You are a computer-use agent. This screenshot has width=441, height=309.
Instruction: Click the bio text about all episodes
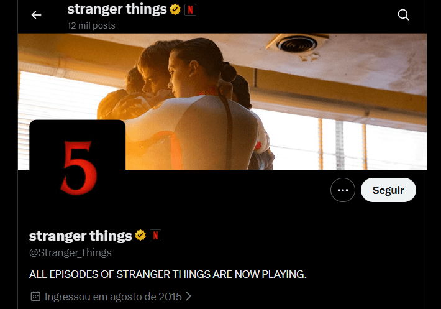[x=168, y=274]
